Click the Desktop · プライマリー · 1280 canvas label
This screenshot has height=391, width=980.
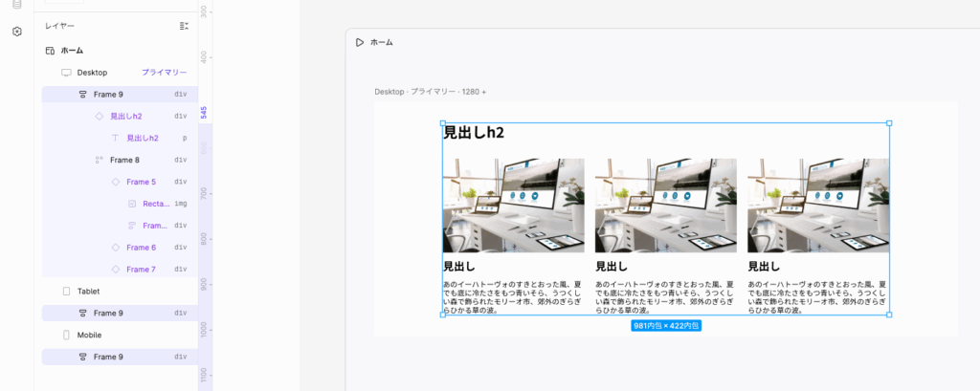click(x=430, y=92)
